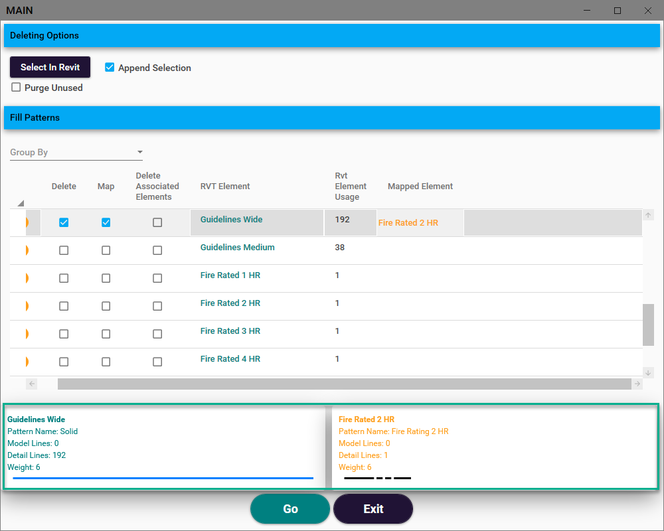Expand the Guidelines Wide row arrow
Screen dimensions: 664x531
pos(27,222)
